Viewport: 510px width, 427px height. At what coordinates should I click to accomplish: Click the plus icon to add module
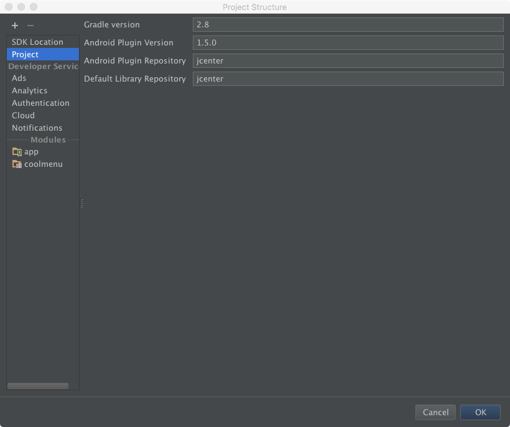(15, 26)
